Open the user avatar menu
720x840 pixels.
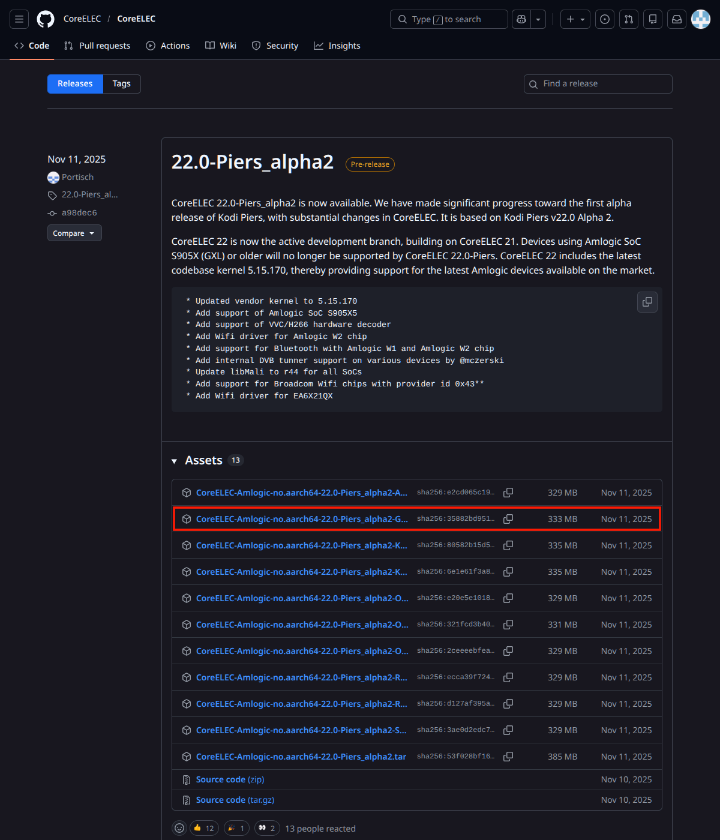(701, 19)
